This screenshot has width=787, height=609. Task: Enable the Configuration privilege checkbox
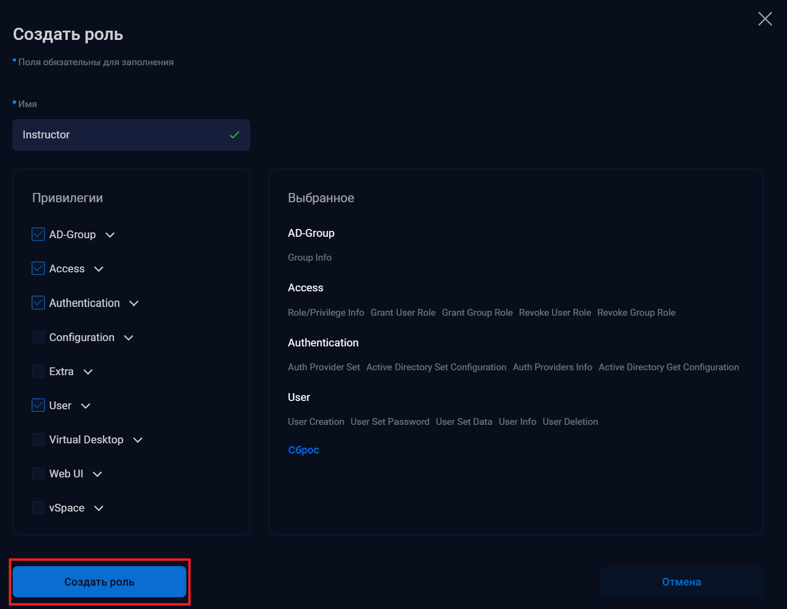click(x=38, y=337)
